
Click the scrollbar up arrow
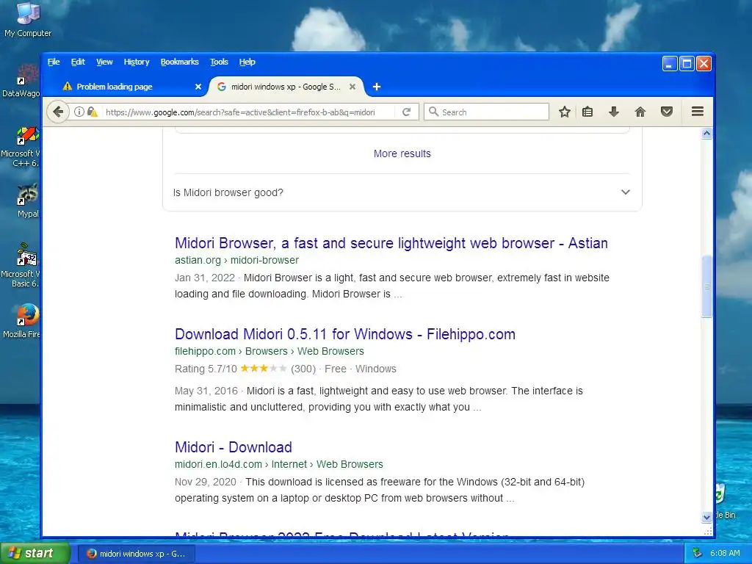point(706,134)
